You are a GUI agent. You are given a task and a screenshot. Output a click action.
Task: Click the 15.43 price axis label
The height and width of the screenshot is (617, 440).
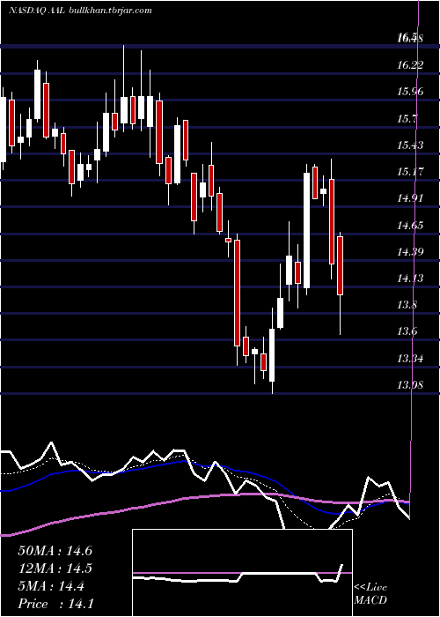point(410,145)
